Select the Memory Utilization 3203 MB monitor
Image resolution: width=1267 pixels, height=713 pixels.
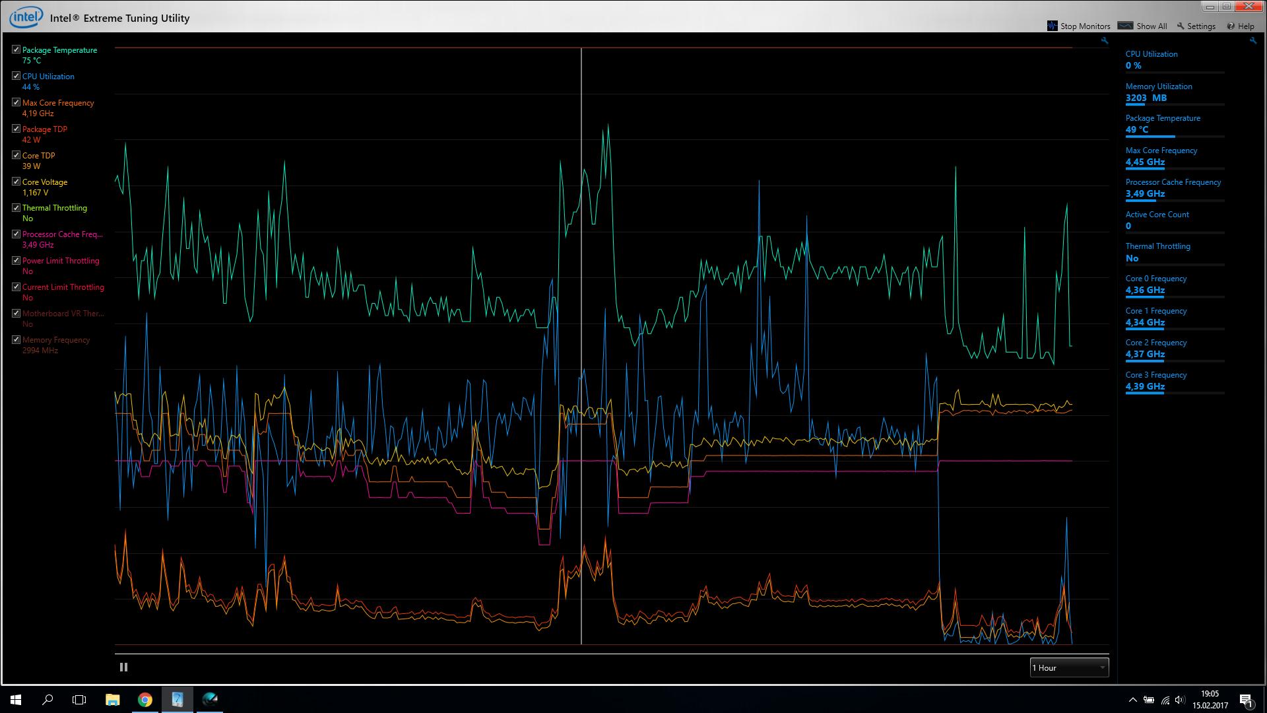1175,92
